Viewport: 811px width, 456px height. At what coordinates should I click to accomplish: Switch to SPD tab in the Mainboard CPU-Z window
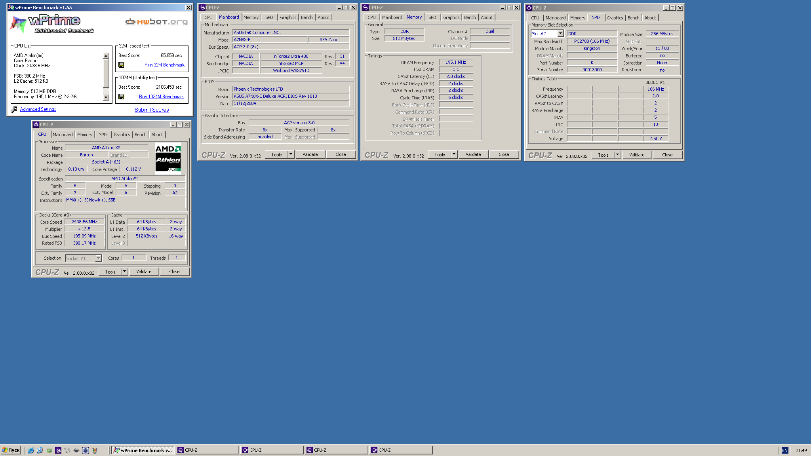pos(269,17)
